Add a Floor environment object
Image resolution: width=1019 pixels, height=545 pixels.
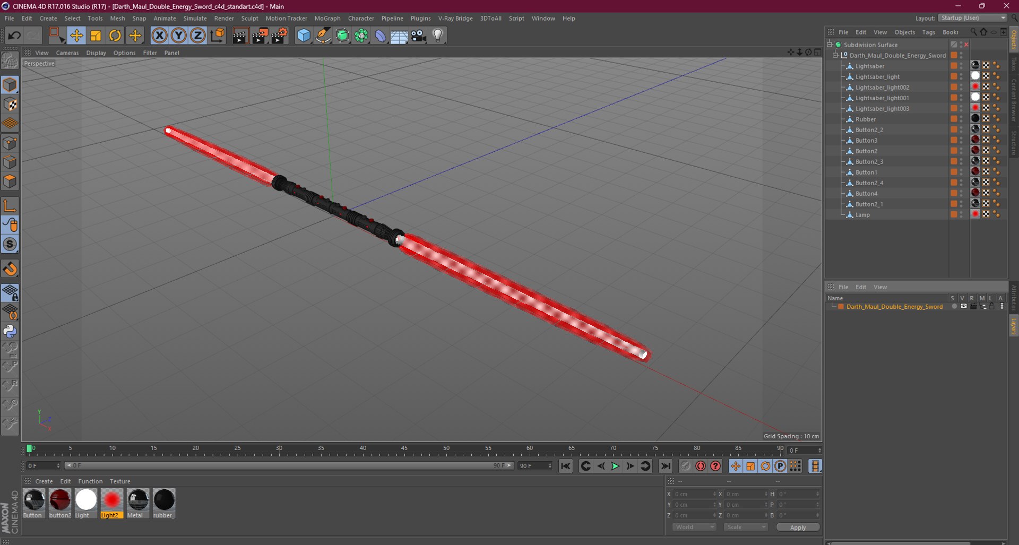[399, 36]
